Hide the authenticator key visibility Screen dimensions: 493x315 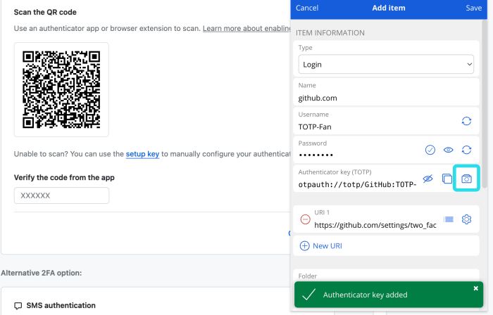[427, 179]
